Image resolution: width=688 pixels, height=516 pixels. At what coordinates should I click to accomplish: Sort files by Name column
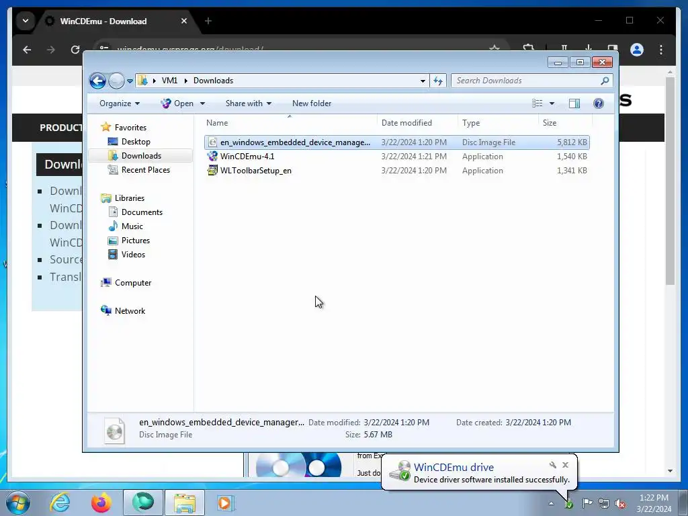pos(290,123)
